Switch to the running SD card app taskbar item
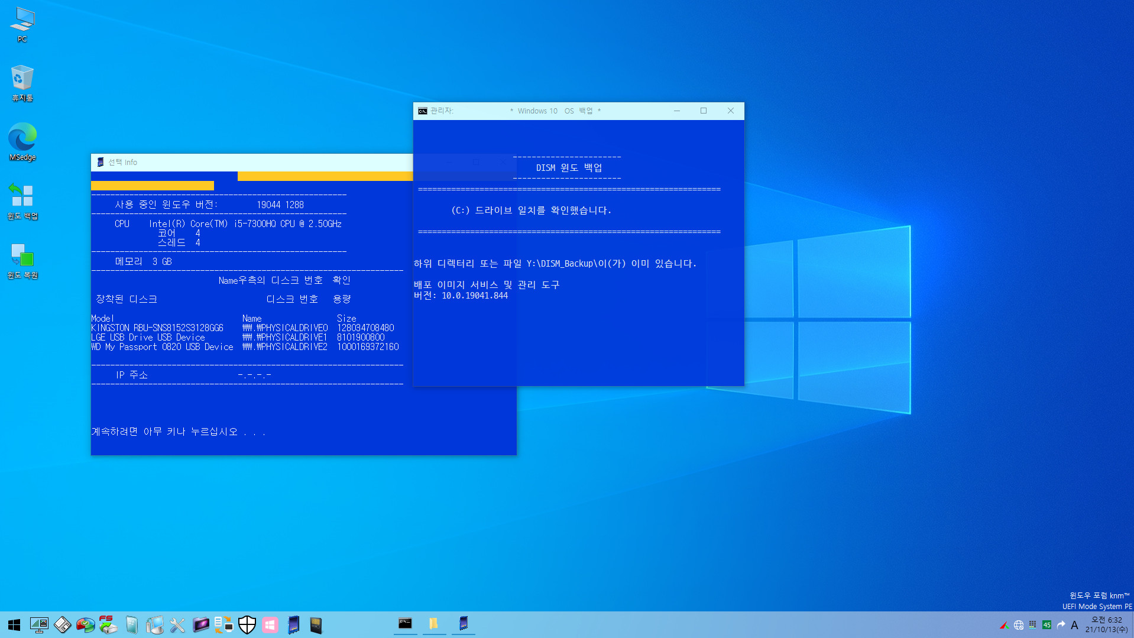 [x=464, y=624]
